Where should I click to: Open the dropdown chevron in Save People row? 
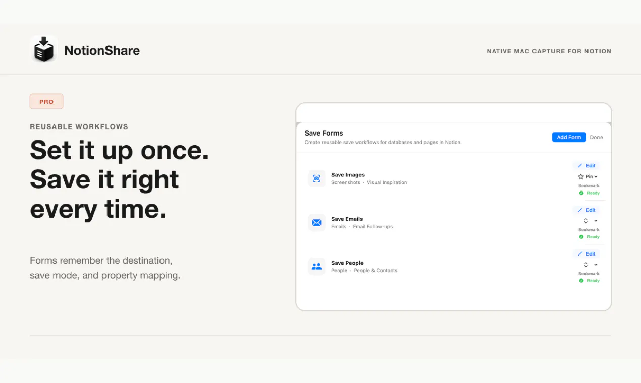tap(596, 265)
